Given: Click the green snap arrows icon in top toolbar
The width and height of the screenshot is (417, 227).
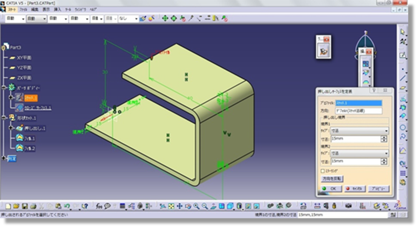Looking at the screenshot, I should pos(165,18).
